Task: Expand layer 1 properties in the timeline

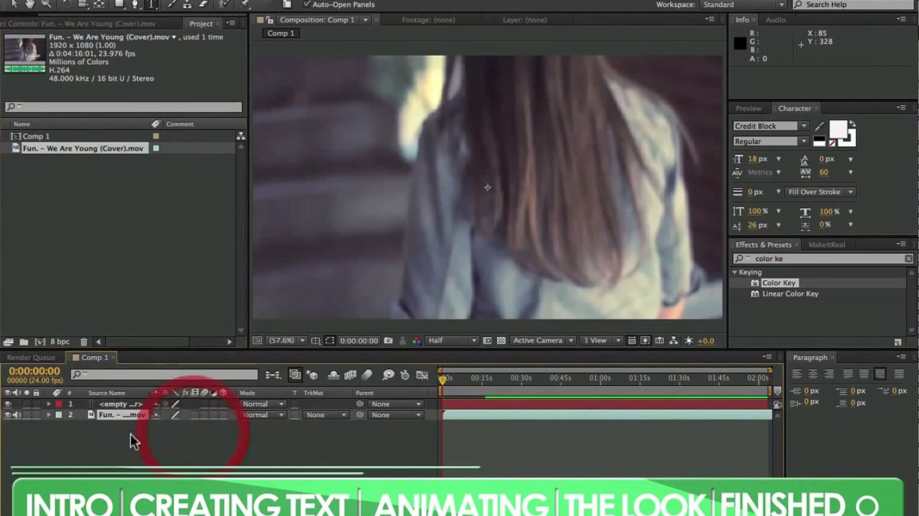Action: point(49,404)
